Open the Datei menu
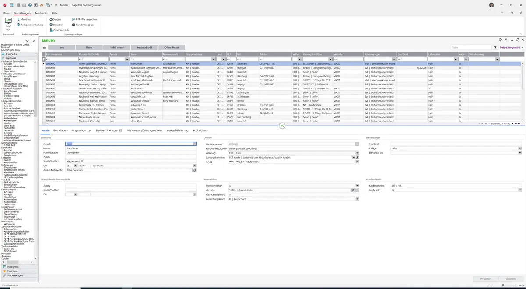 pyautogui.click(x=6, y=13)
